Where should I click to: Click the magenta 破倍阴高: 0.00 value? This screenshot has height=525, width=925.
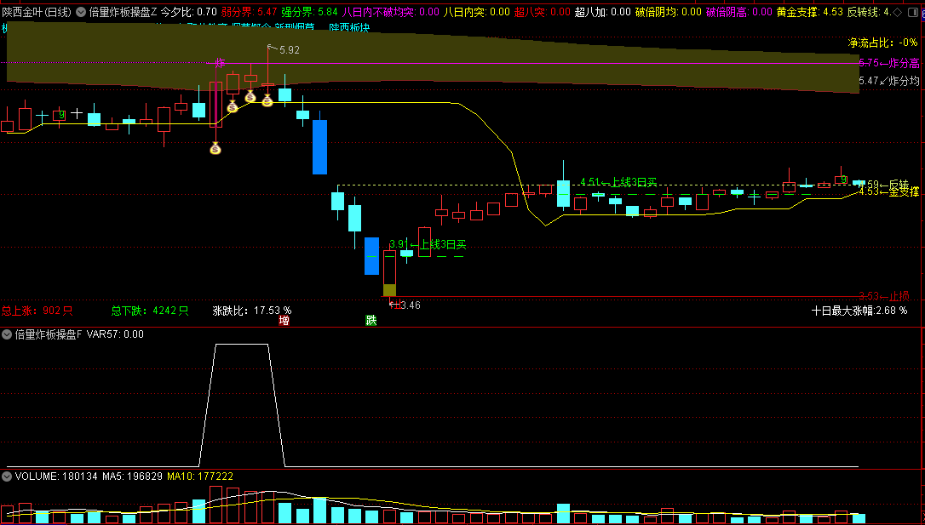click(x=739, y=12)
